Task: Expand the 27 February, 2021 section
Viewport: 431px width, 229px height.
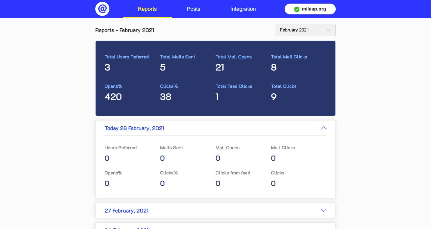Action: click(323, 210)
